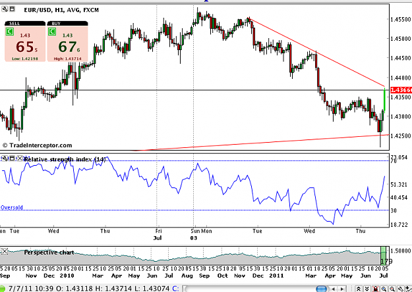412x292 pixels.
Task: Click the Relative strength index (14) label
Action: coord(65,159)
